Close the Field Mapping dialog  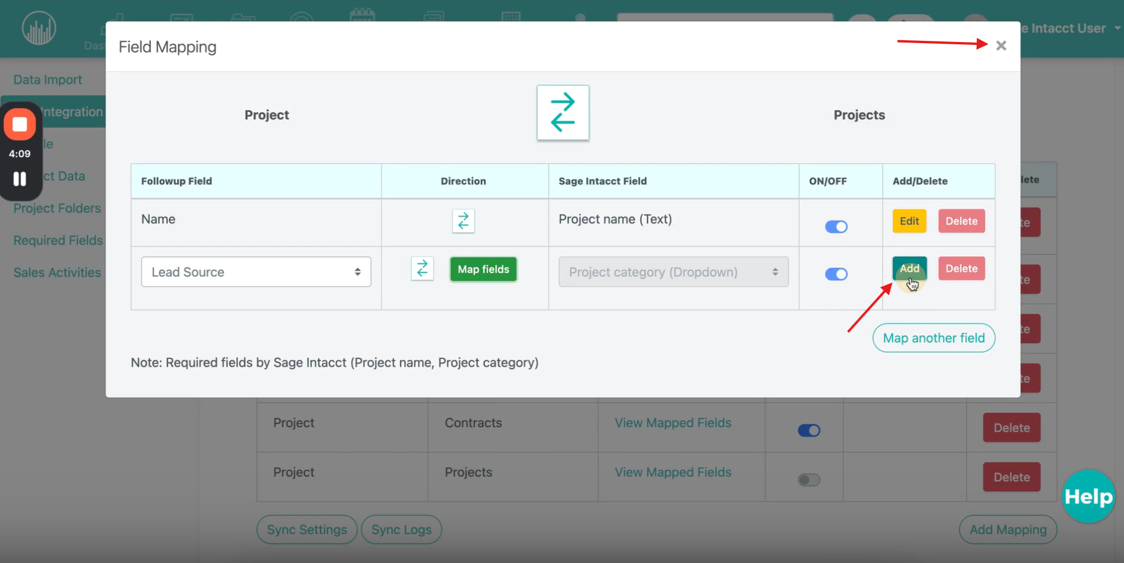click(x=1001, y=46)
